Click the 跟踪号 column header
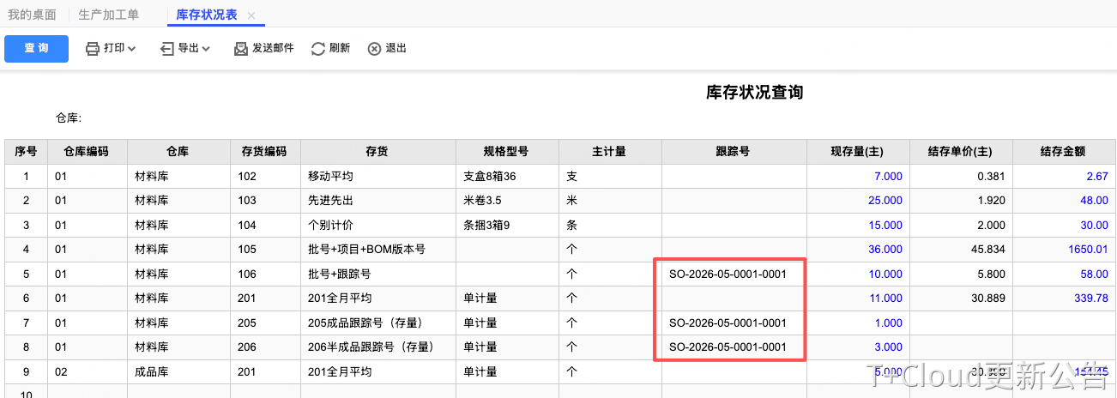The height and width of the screenshot is (398, 1117). [x=734, y=152]
